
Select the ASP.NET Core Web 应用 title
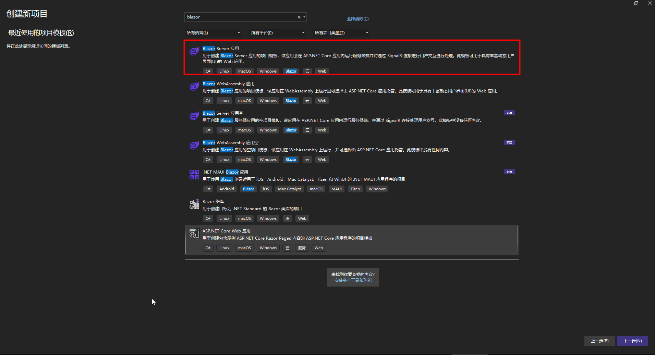[227, 231]
